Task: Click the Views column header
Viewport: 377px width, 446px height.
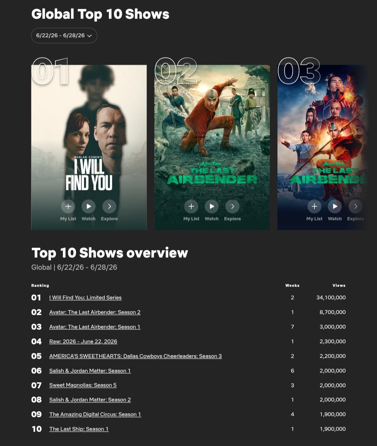Action: point(339,285)
